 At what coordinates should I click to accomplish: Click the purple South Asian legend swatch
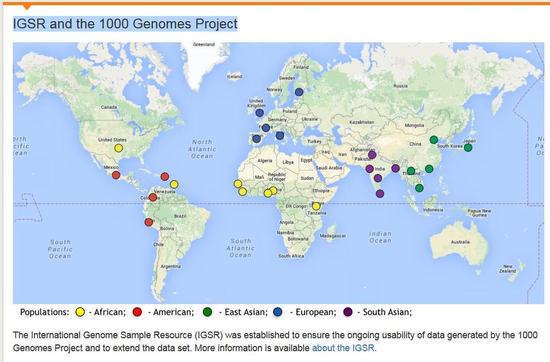click(348, 312)
